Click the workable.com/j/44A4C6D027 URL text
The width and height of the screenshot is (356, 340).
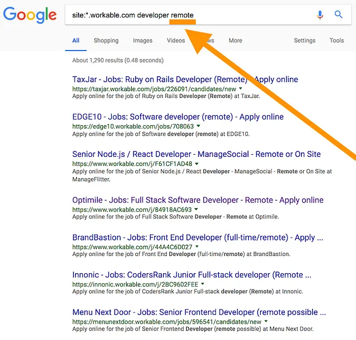pos(132,247)
